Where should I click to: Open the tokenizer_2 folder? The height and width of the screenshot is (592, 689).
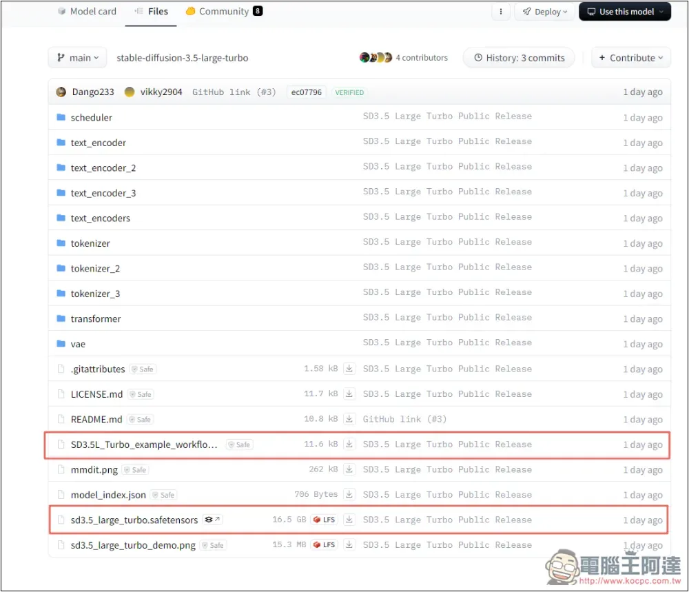pyautogui.click(x=95, y=268)
